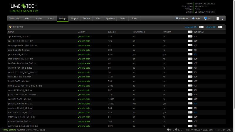Open the Plugins tab
The height and width of the screenshot is (132, 235).
tap(75, 18)
